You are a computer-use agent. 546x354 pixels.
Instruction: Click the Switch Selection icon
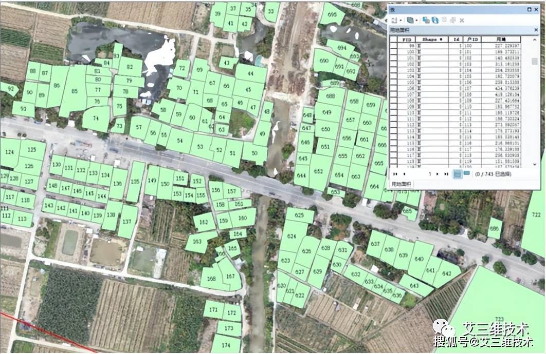(435, 20)
